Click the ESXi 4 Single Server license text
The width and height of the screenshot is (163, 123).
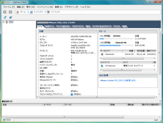[x=79, y=51]
